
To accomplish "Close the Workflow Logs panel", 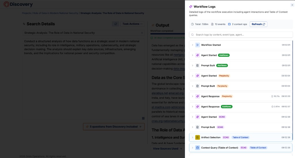I will click(x=292, y=5).
